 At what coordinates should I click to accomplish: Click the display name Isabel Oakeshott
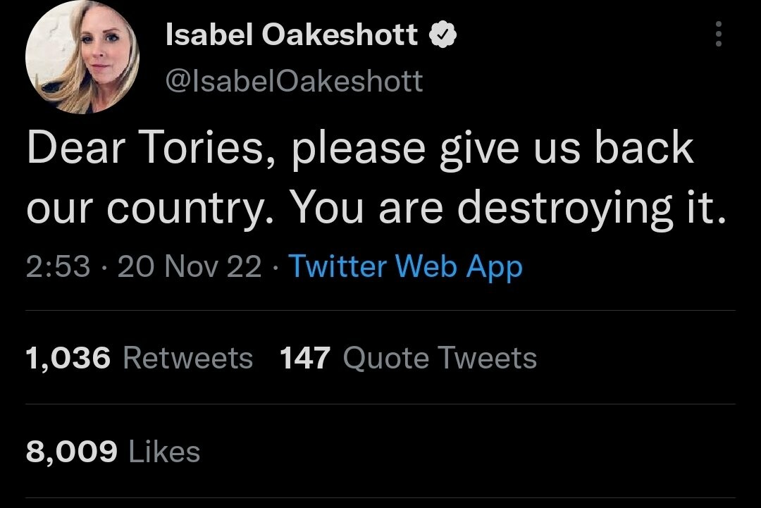[291, 35]
